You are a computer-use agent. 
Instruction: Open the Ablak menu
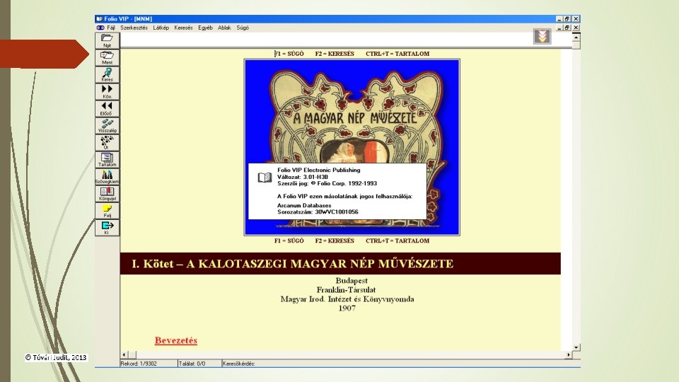224,28
